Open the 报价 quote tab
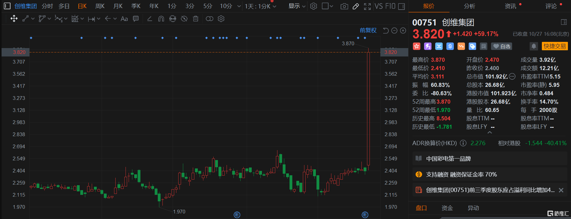Viewport: 571px width, 219px height. 429,6
